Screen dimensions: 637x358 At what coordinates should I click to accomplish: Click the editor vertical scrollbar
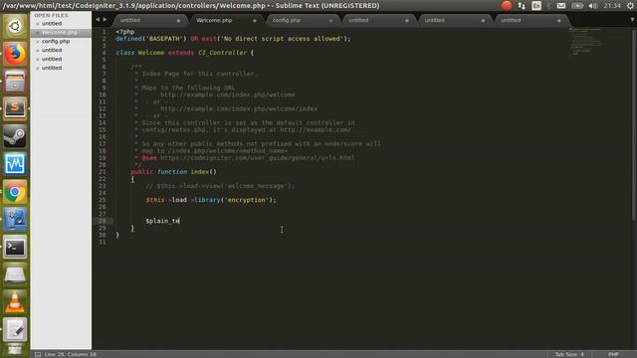point(633,123)
